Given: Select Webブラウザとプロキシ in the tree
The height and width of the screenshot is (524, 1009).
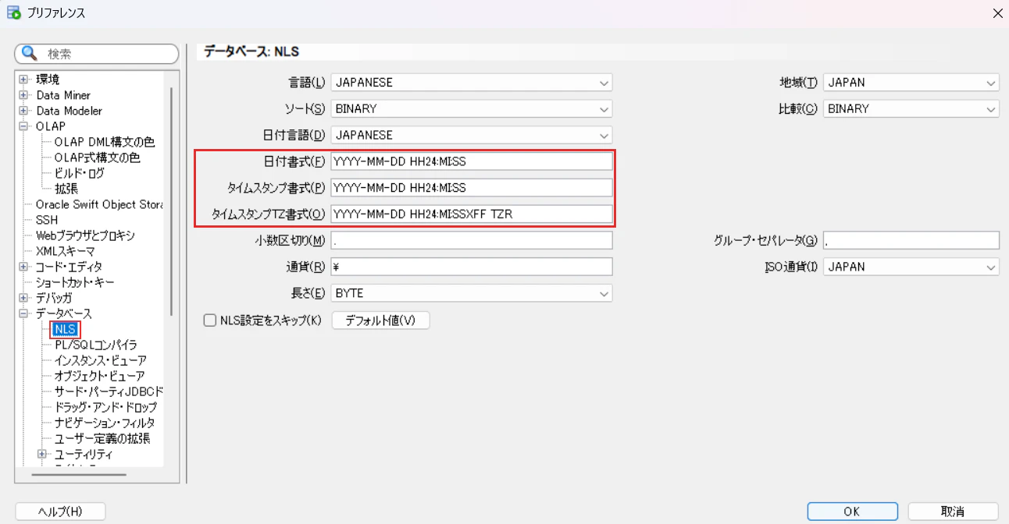Looking at the screenshot, I should [x=85, y=235].
